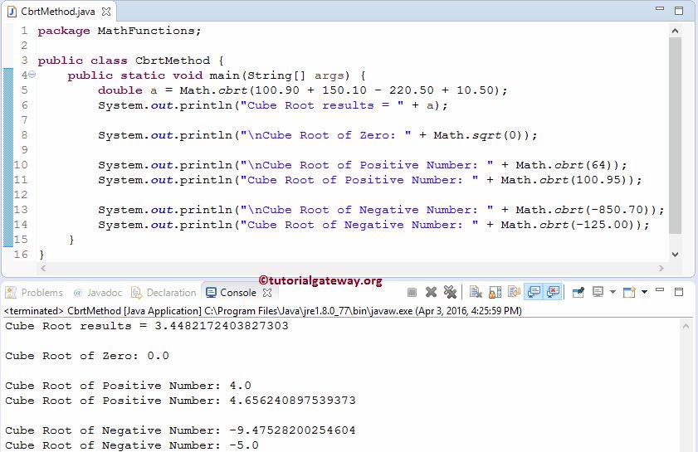Screen dimensions: 698x452
Task: Click the Declaration tab icon
Action: 136,292
